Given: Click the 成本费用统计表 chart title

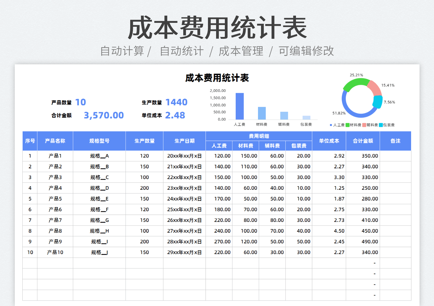Looking at the screenshot, I should click(218, 78).
